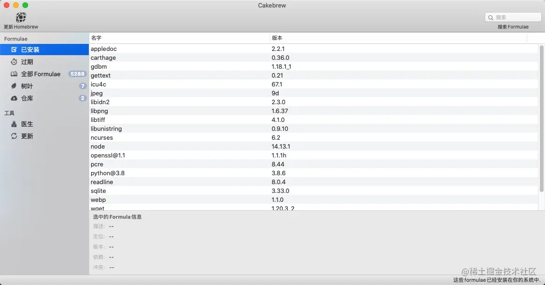
Task: Click the 5288 badge next to 全部 Formulae
Action: tap(77, 74)
